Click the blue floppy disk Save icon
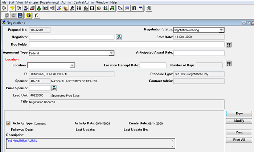The image size is (254, 152). (20, 16)
